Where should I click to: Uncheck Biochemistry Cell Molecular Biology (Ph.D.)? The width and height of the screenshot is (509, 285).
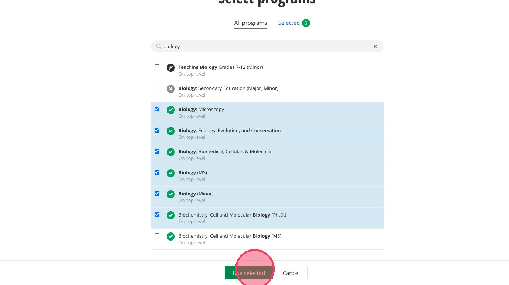[157, 215]
